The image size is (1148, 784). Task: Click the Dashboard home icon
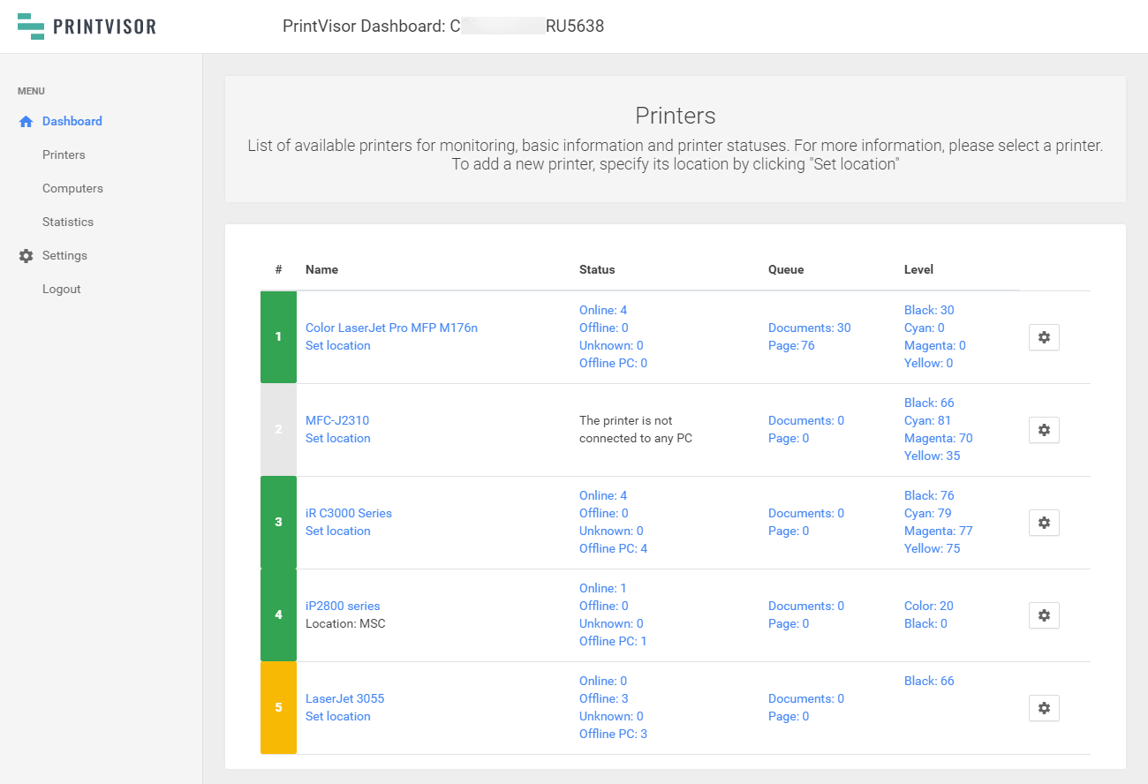tap(26, 122)
